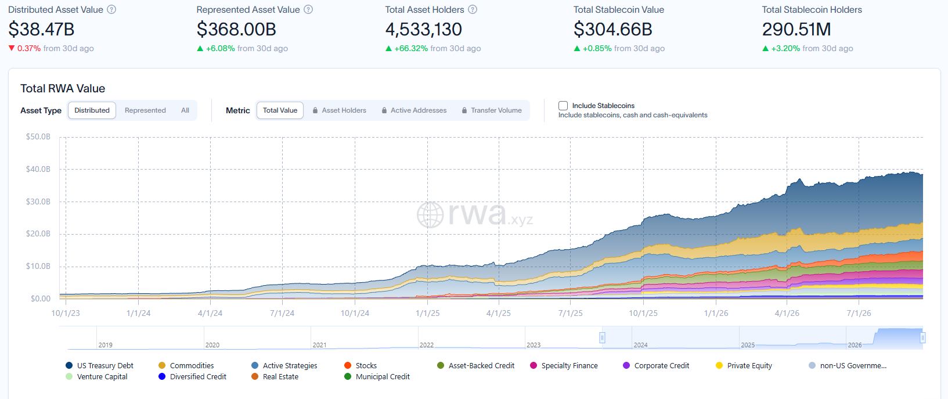Select the locked Asset Holders metric

[340, 110]
